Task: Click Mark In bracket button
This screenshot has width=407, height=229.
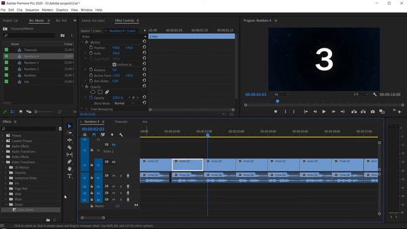Action: 286,112
